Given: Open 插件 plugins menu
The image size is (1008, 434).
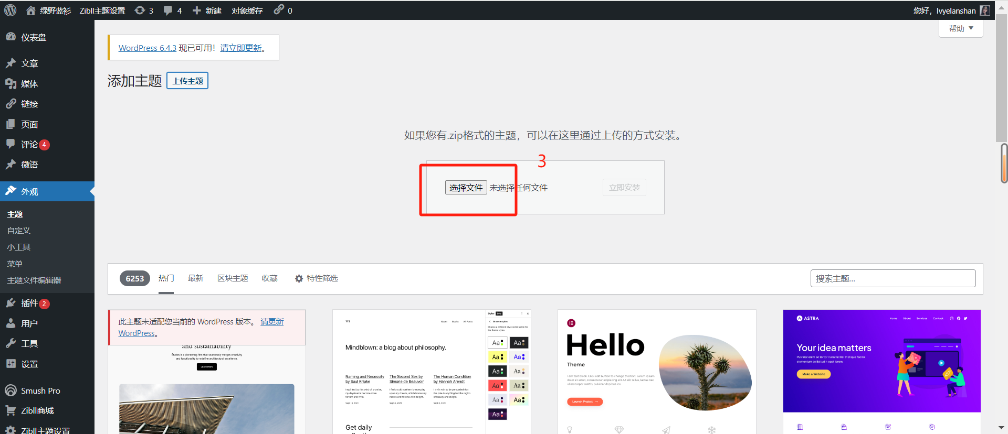Looking at the screenshot, I should [29, 303].
